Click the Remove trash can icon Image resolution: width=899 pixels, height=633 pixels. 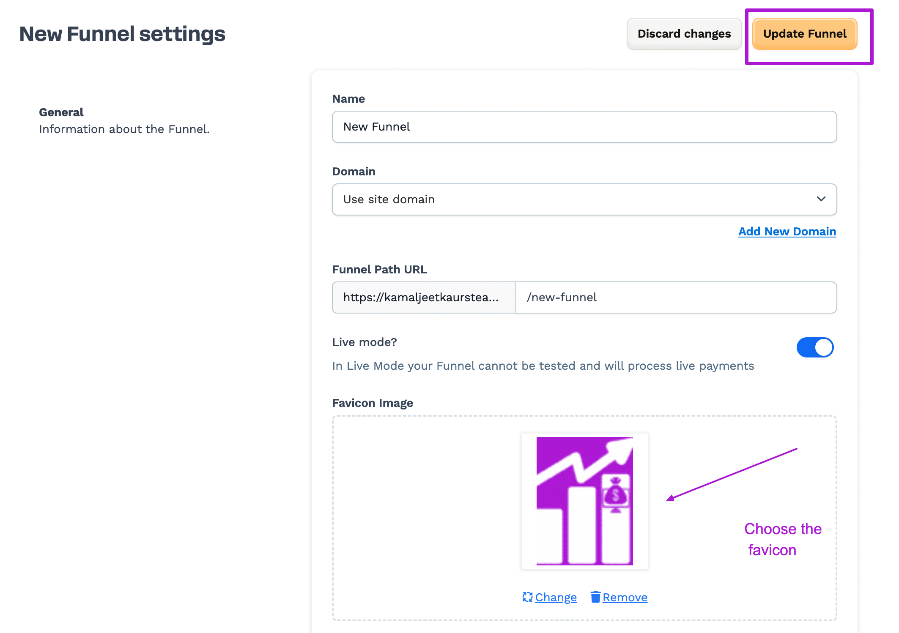[595, 597]
